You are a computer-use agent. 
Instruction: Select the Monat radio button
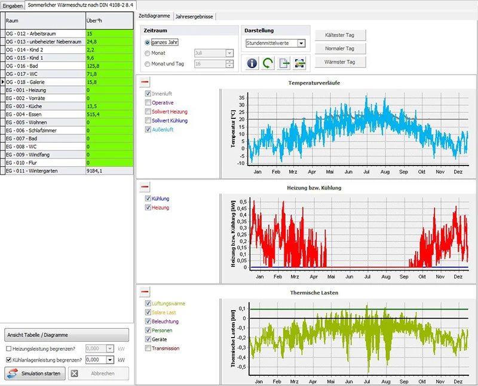148,53
